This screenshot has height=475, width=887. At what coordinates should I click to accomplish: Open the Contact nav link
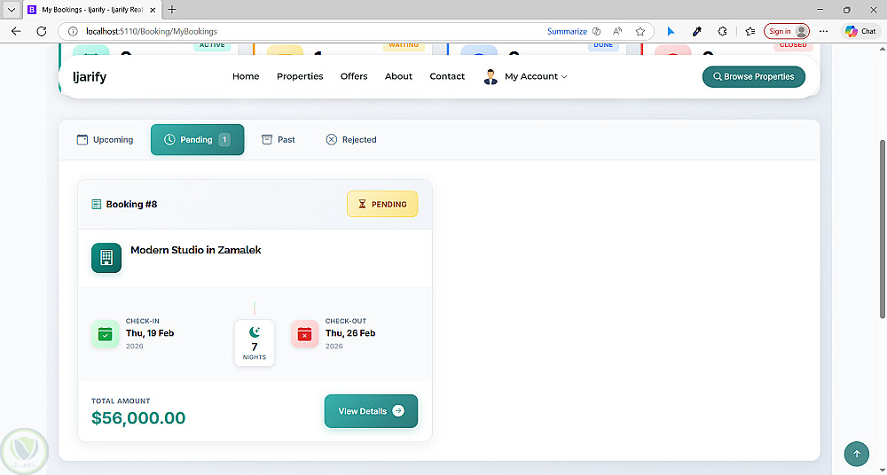click(x=447, y=76)
